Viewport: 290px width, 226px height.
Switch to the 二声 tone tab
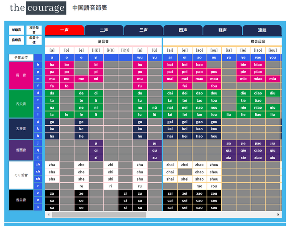[104, 30]
